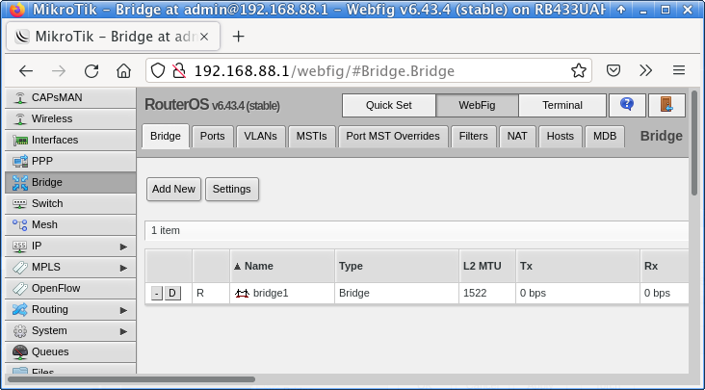The width and height of the screenshot is (705, 390).
Task: Click the URL address bar
Action: pos(376,70)
